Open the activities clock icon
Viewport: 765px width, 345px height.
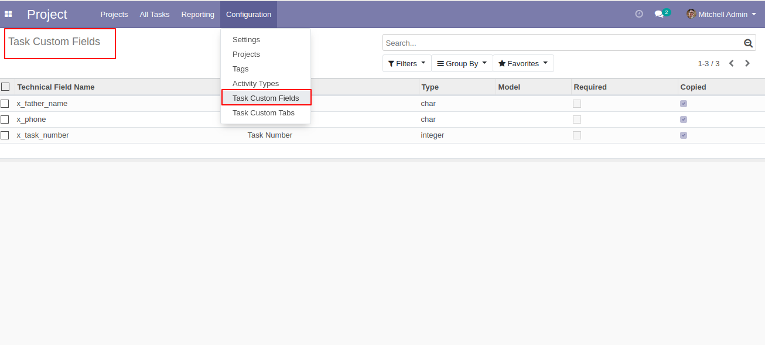639,14
